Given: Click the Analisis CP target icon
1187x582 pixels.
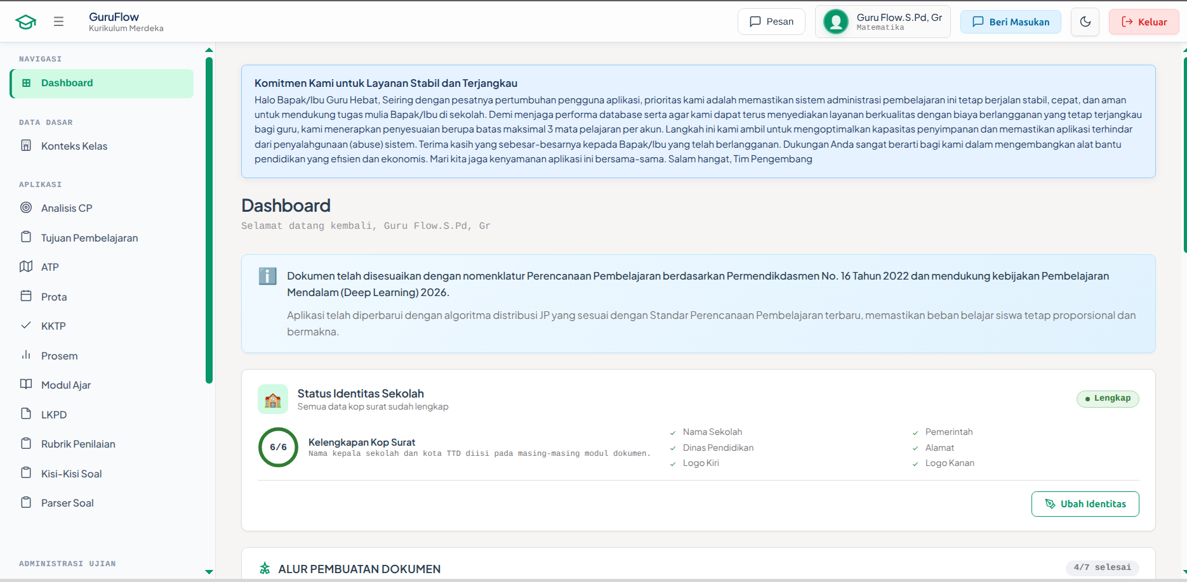Looking at the screenshot, I should (x=26, y=207).
